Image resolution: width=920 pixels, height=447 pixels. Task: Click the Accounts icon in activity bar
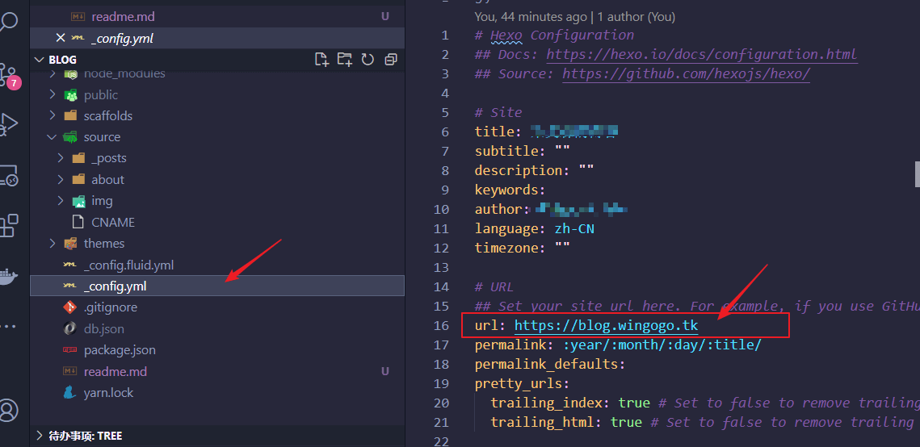pyautogui.click(x=8, y=409)
